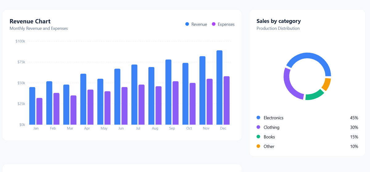Click the $0k y-axis label
The height and width of the screenshot is (172, 370).
(x=22, y=125)
